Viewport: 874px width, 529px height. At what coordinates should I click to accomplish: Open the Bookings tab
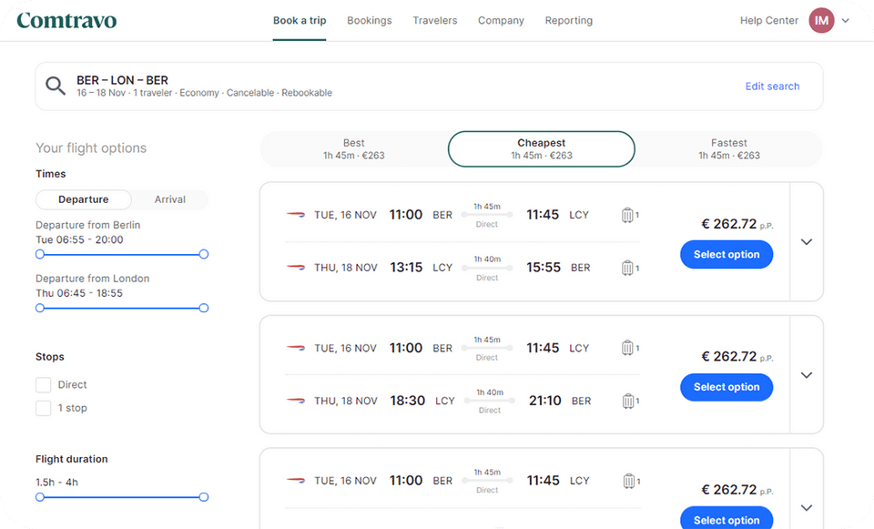tap(369, 21)
